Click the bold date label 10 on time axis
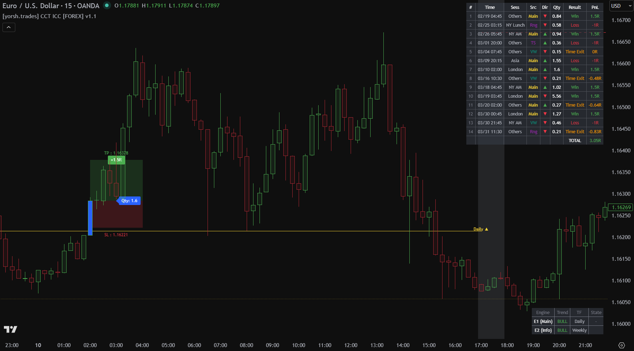The height and width of the screenshot is (351, 634). coord(38,345)
